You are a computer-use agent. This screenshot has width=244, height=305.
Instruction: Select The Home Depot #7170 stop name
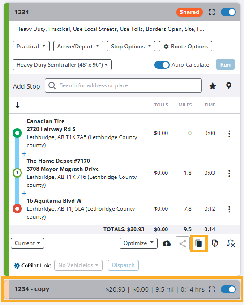[58, 161]
